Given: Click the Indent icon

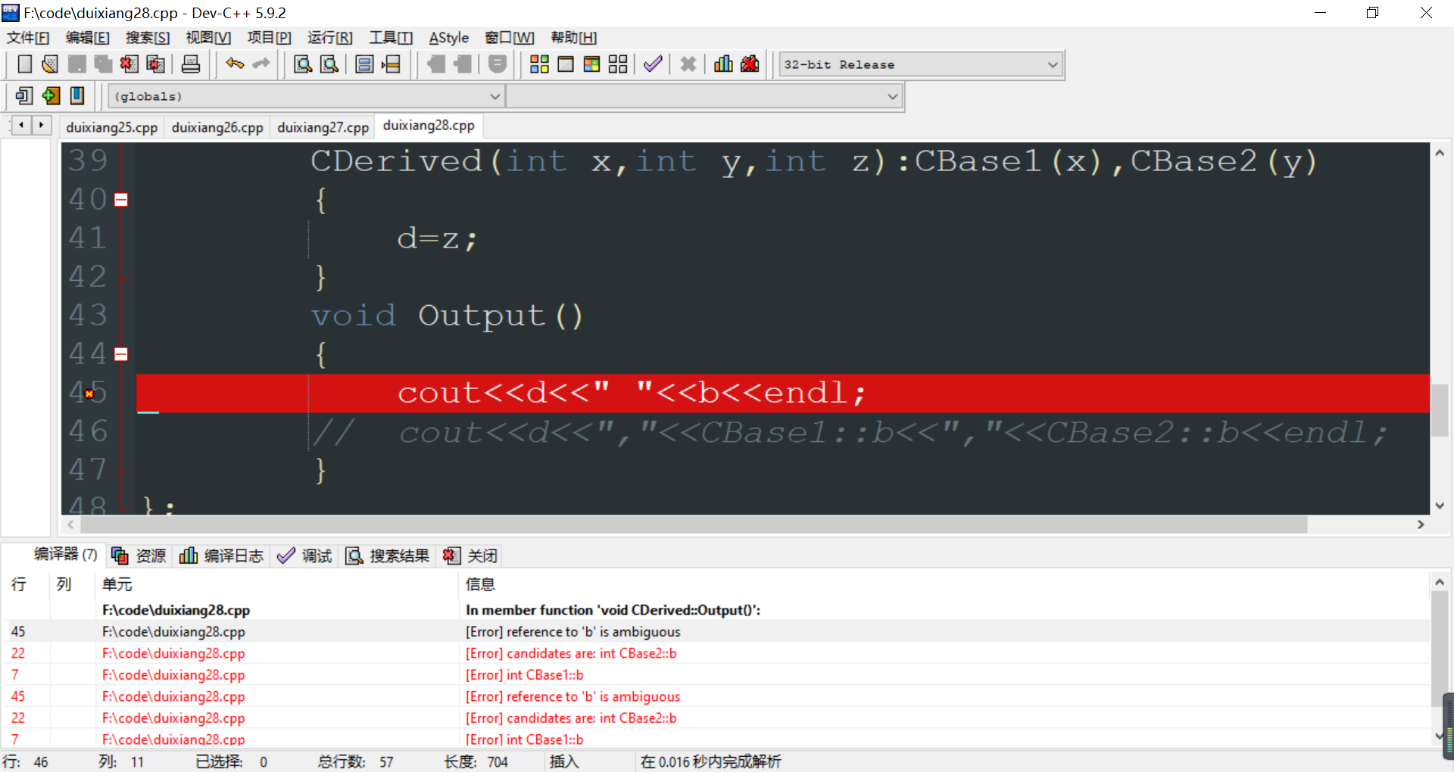Looking at the screenshot, I should pos(463,64).
